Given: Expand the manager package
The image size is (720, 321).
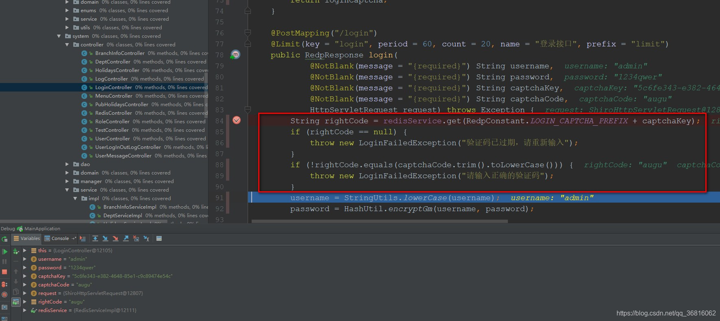Looking at the screenshot, I should pos(67,181).
